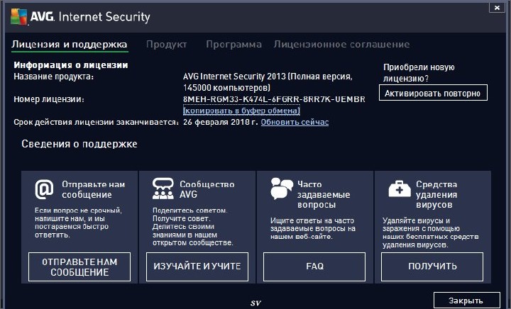Close the dialog with the top-right X

(x=493, y=7)
